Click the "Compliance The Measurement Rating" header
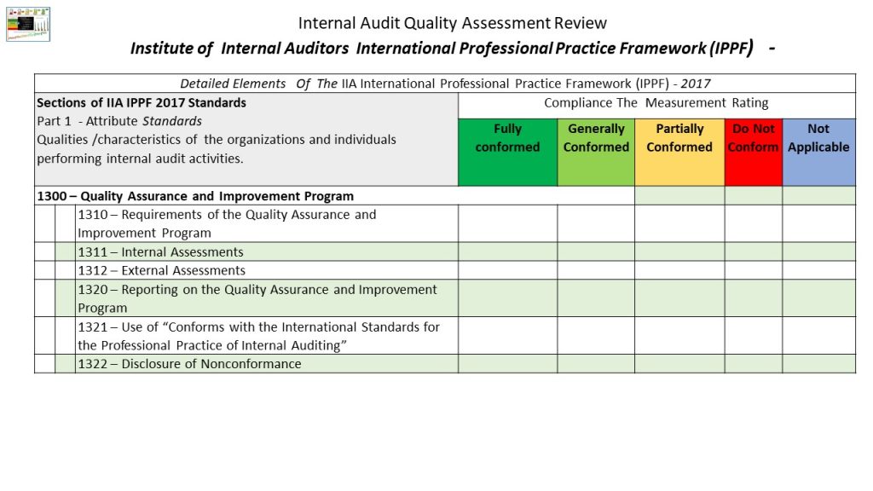This screenshot has width=873, height=491. [x=656, y=103]
